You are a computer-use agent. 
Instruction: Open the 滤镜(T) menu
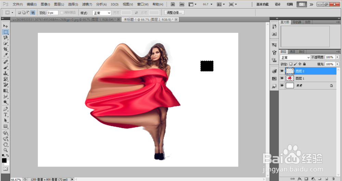coord(87,4)
